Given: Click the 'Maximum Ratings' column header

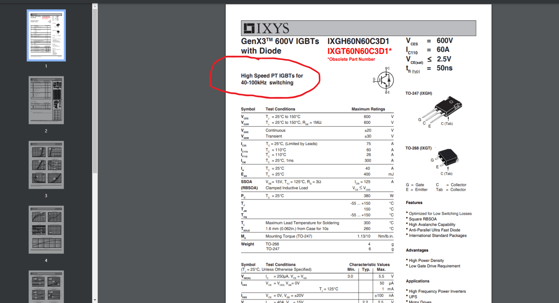Looking at the screenshot, I should pyautogui.click(x=368, y=109).
